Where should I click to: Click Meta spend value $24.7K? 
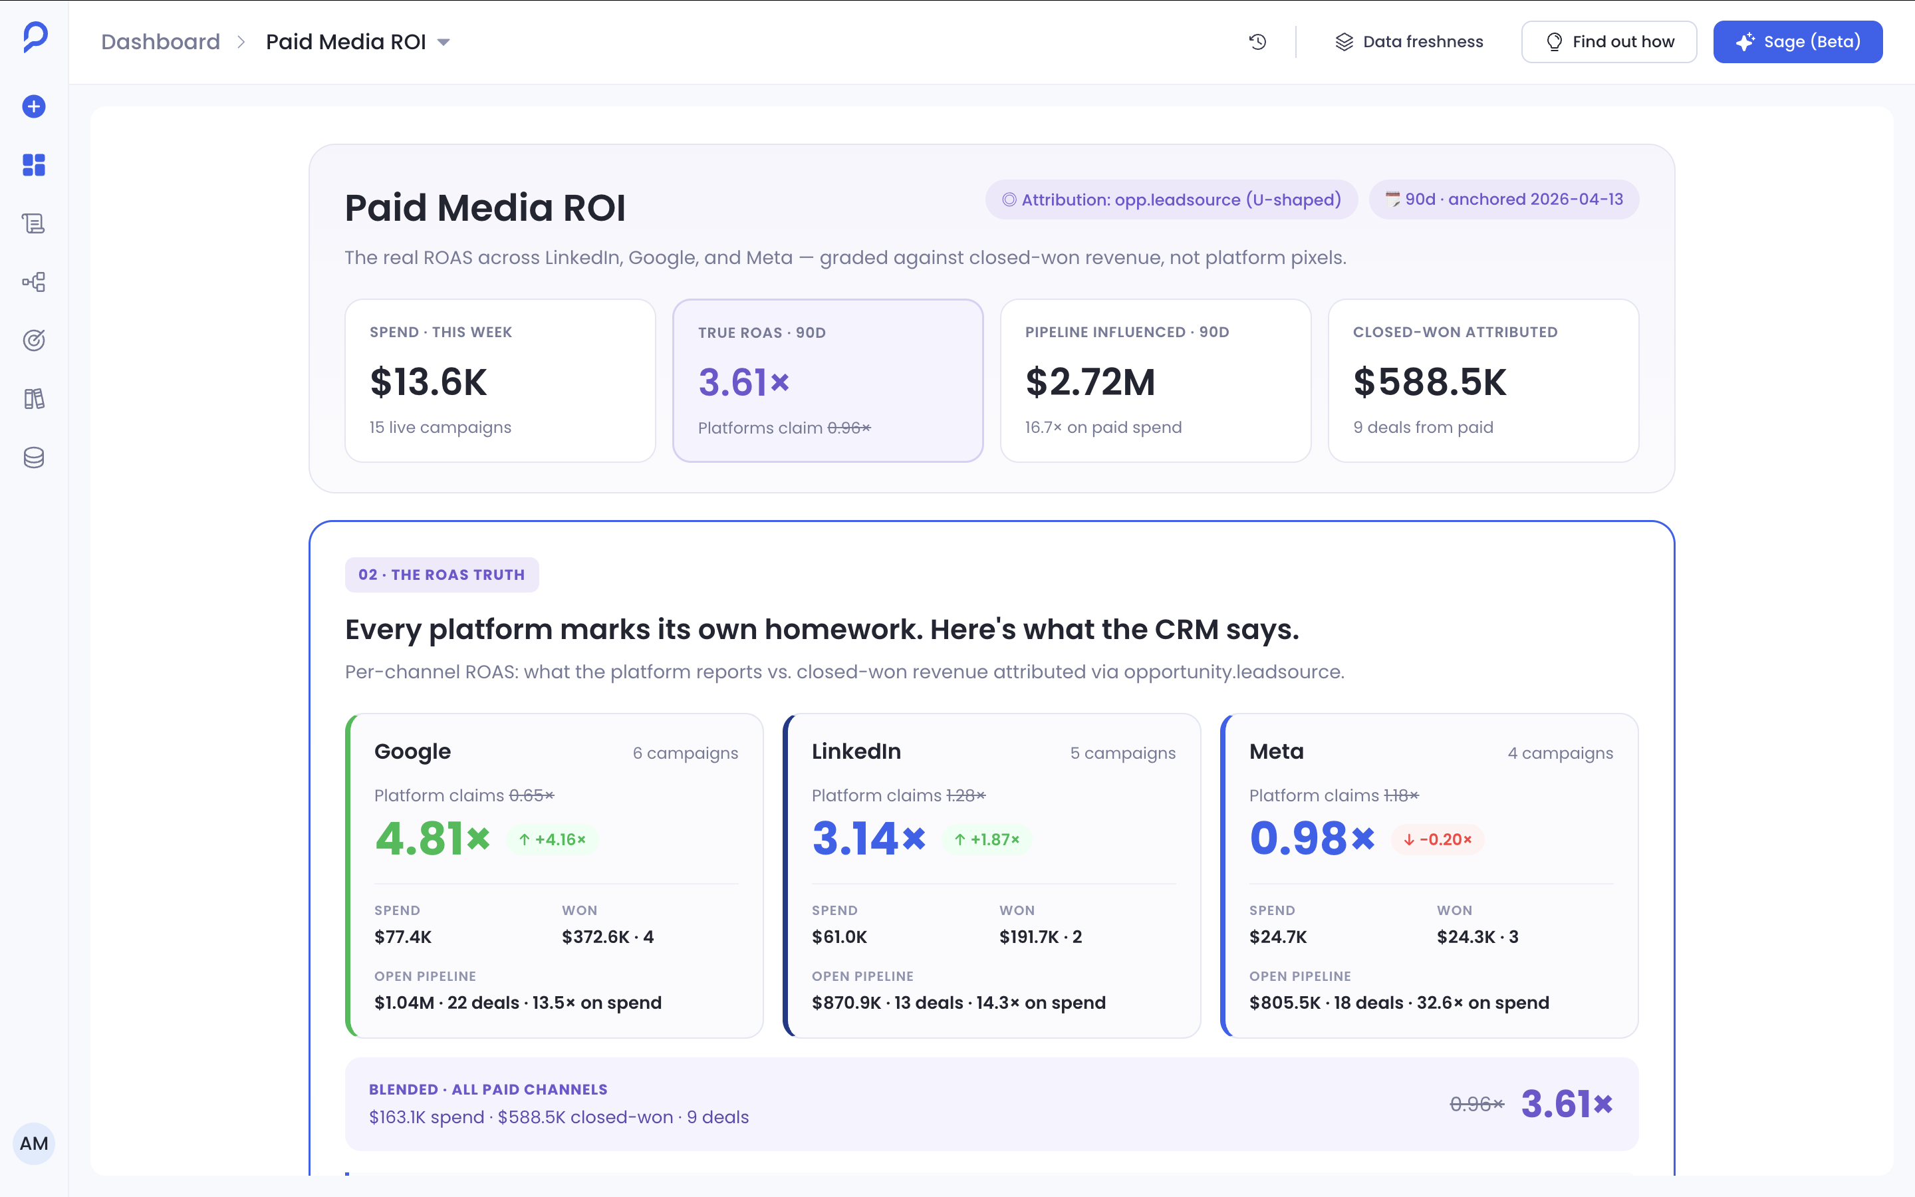[1278, 936]
